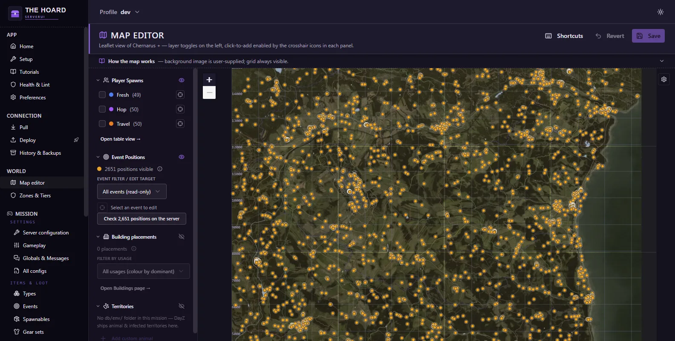Open the Profile dev dropdown

point(120,12)
